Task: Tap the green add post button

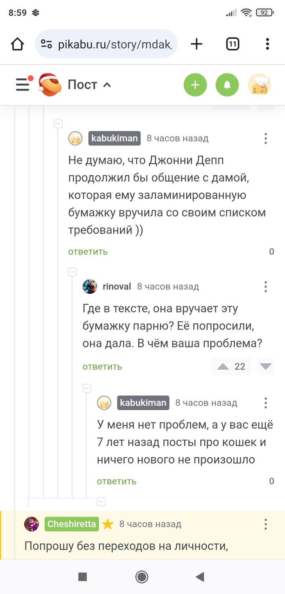Action: point(195,85)
